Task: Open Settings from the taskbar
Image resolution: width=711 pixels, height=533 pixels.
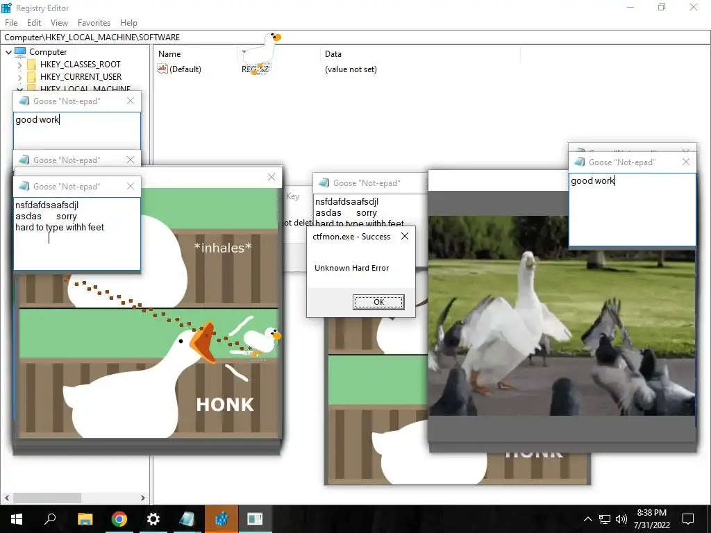Action: [x=153, y=519]
